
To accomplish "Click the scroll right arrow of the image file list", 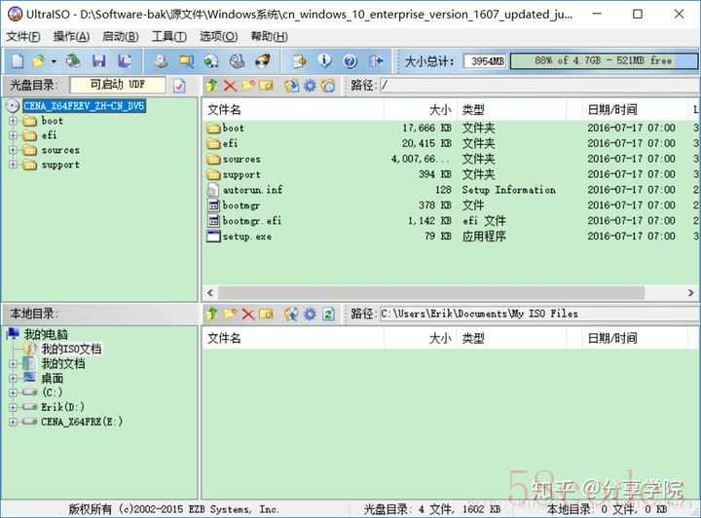I will (x=690, y=293).
